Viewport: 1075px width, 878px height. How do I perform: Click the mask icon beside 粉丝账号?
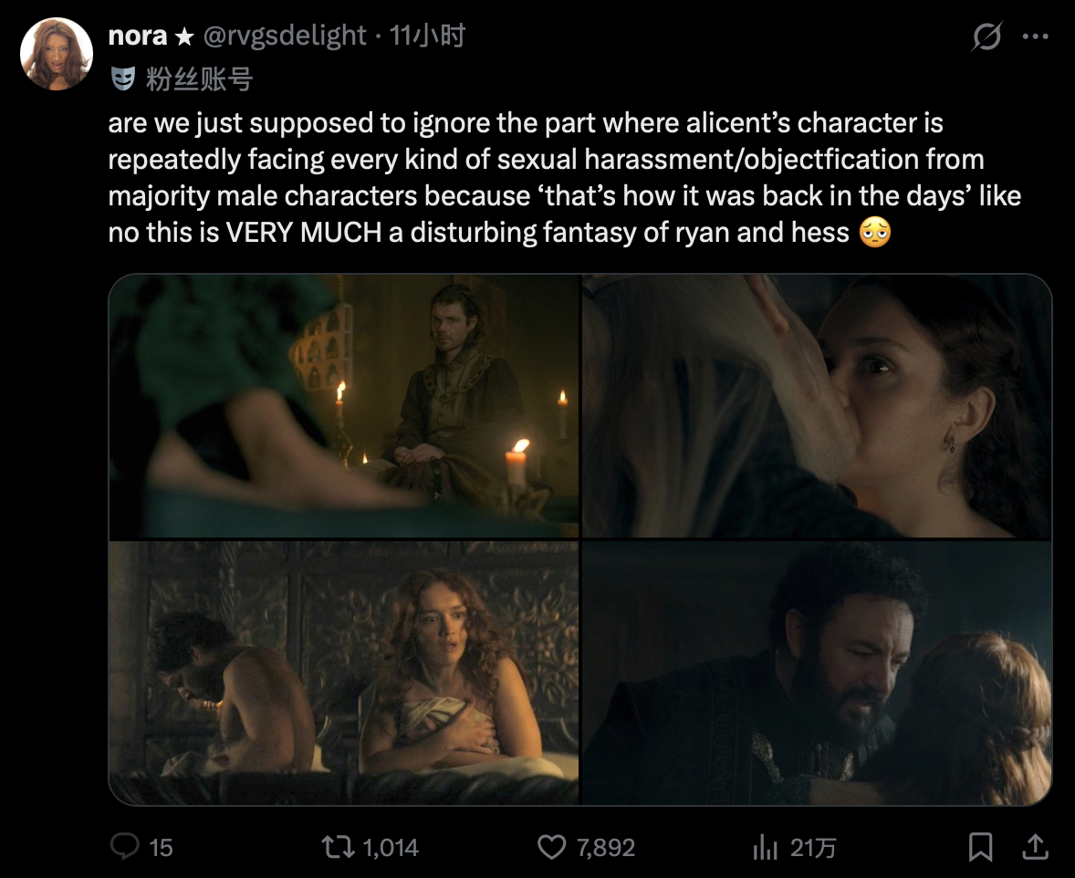pos(123,78)
